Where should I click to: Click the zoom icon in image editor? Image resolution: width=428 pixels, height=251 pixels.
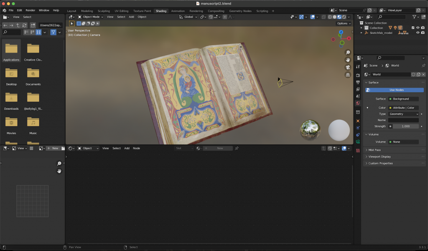pyautogui.click(x=59, y=163)
